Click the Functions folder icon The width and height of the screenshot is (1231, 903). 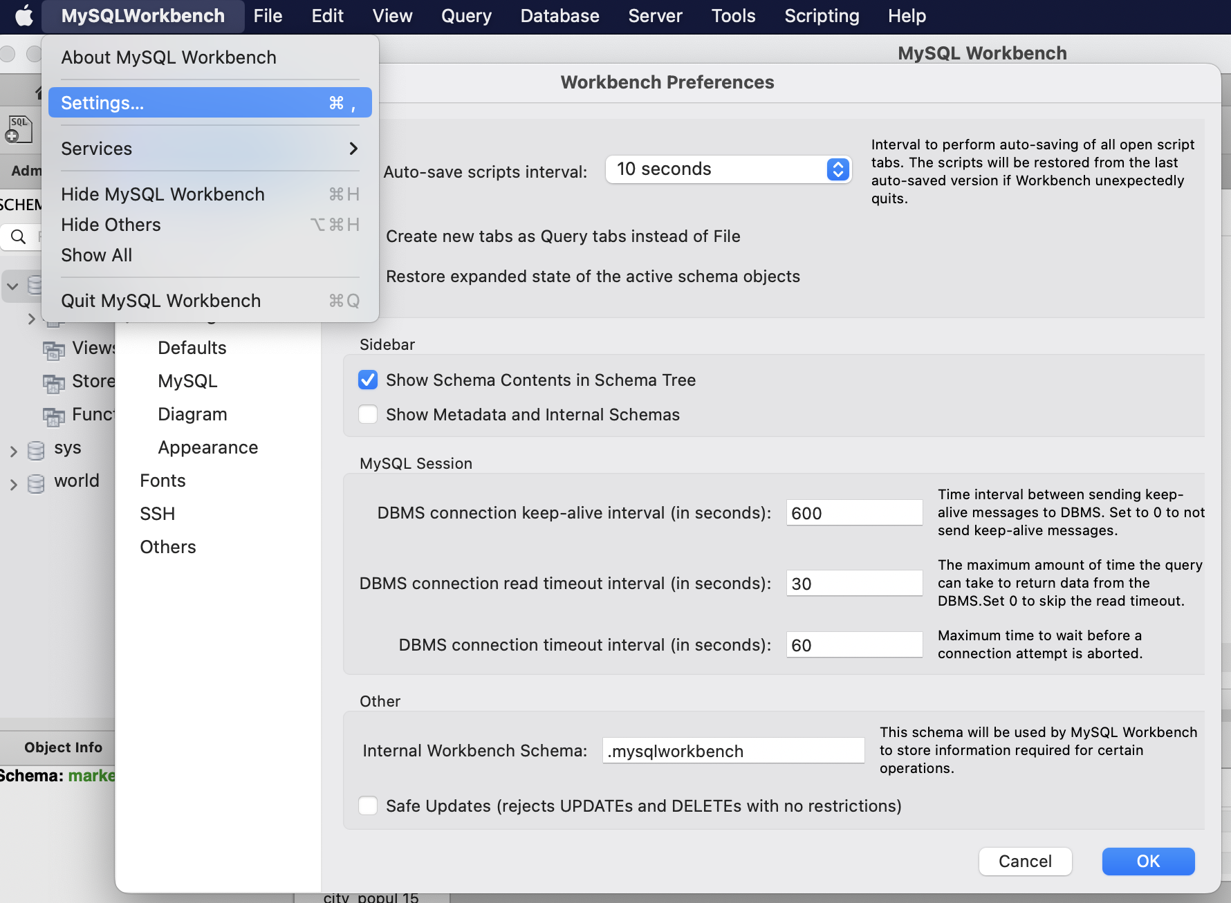[54, 416]
